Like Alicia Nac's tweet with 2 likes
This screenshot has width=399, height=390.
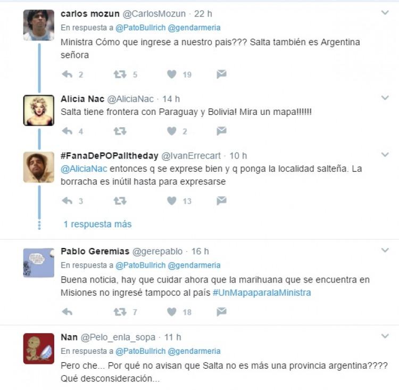pyautogui.click(x=172, y=131)
